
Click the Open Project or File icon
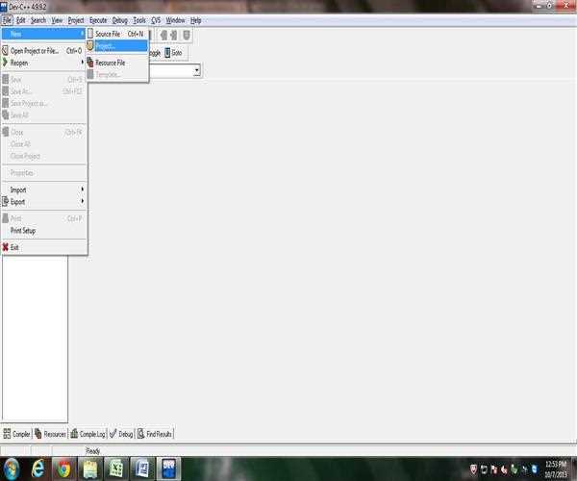(6, 51)
